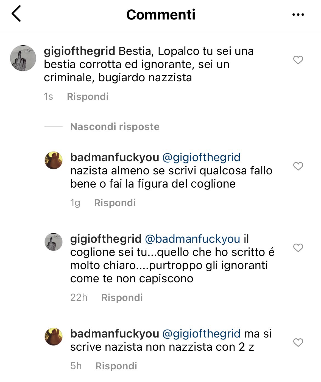This screenshot has width=321, height=382.
Task: Open the gigiofthegrid username on the top comment
Action: pos(79,51)
